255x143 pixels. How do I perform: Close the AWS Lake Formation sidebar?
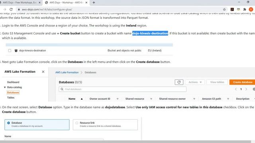pyautogui.click(x=43, y=71)
